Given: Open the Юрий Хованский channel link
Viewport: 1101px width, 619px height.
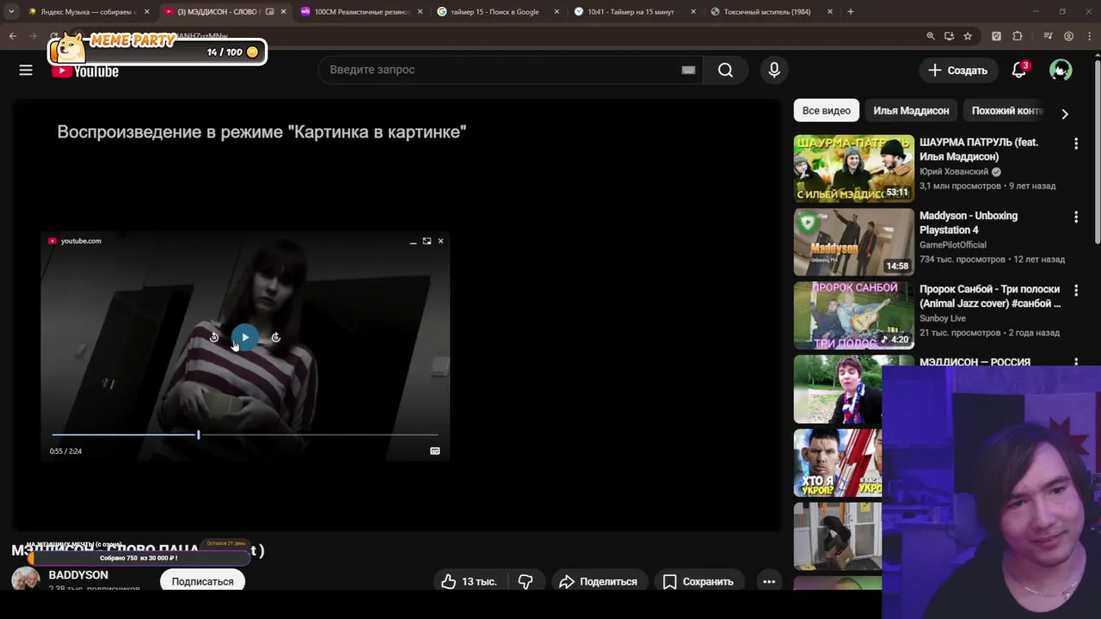Looking at the screenshot, I should coord(954,171).
